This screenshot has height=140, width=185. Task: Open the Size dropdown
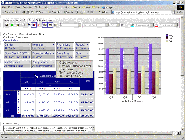pos(115,25)
